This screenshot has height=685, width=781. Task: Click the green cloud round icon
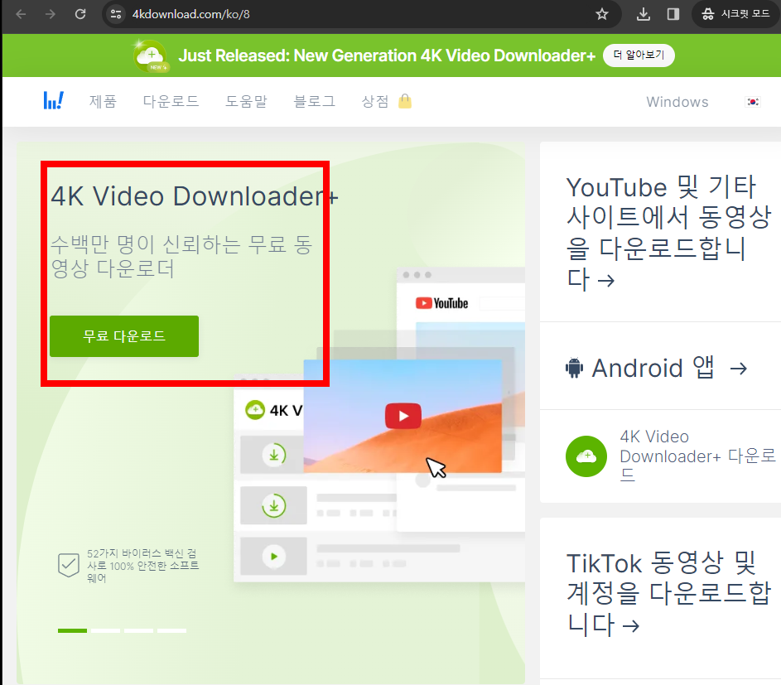pyautogui.click(x=586, y=456)
